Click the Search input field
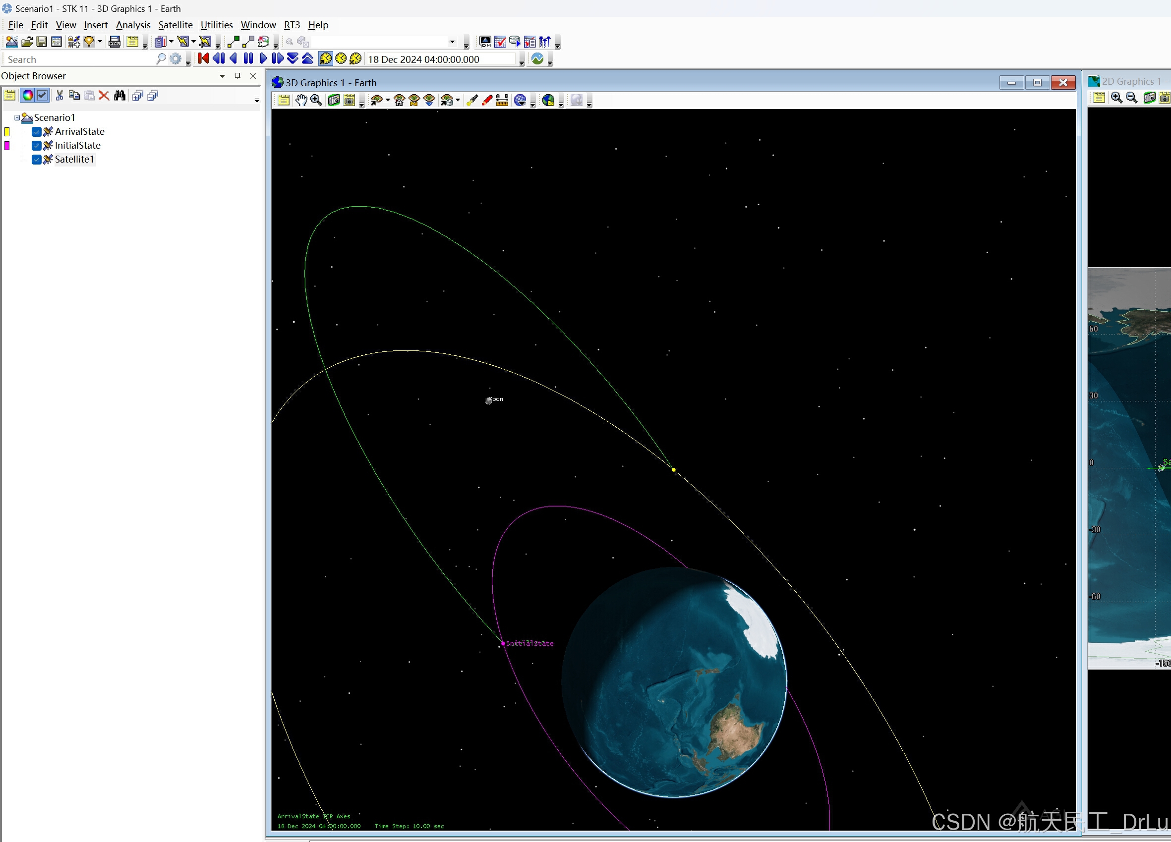1171x842 pixels. coord(77,59)
